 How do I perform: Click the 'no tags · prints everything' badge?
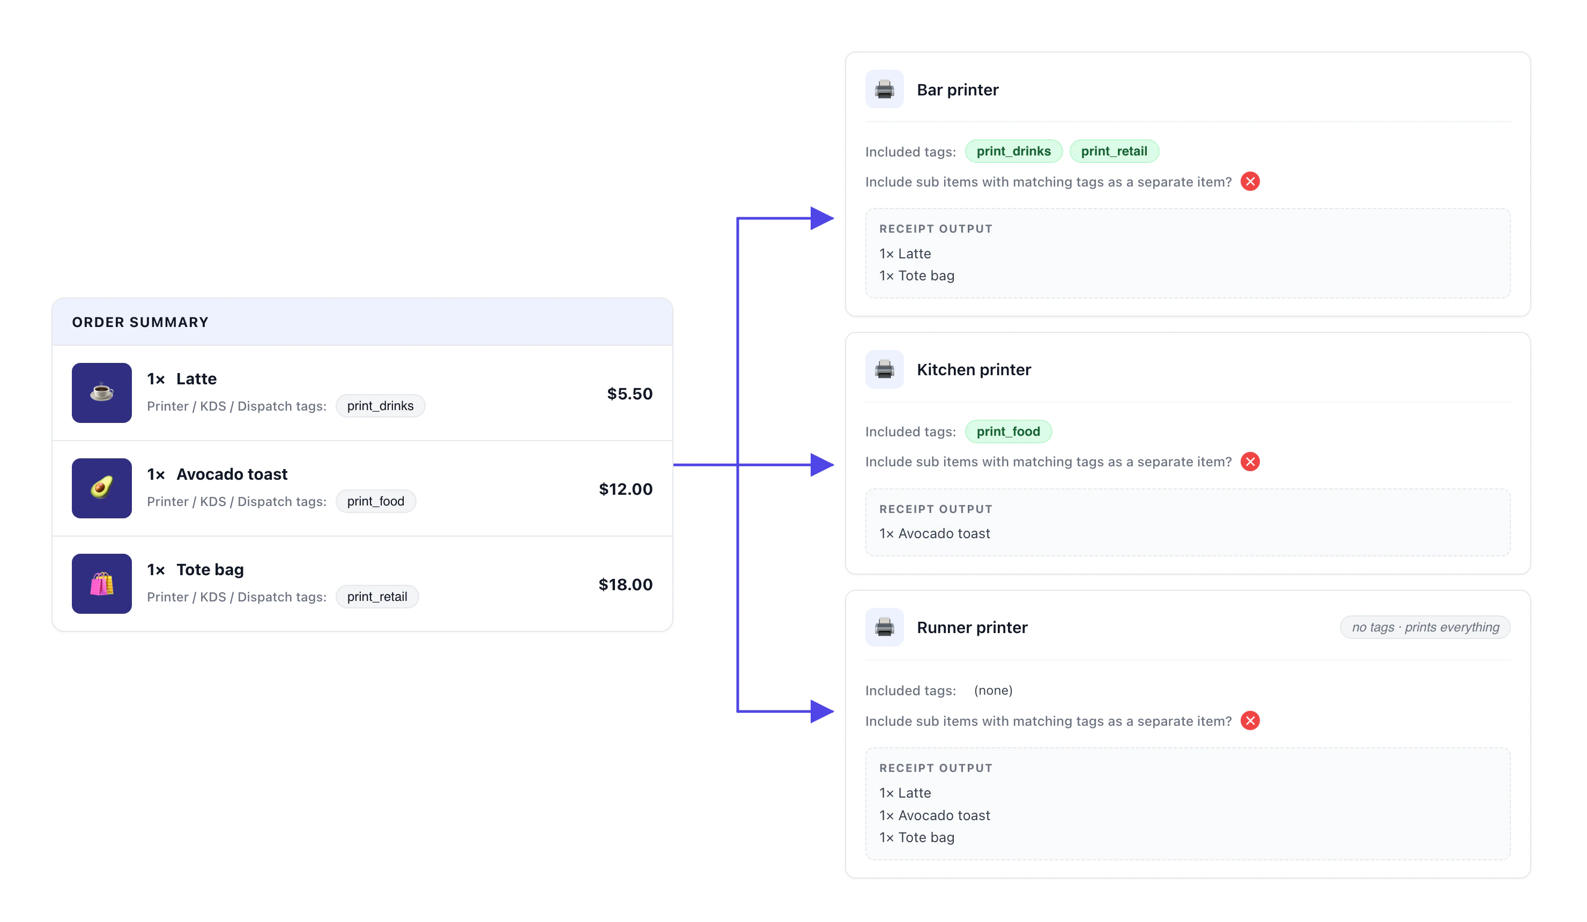[x=1425, y=627]
